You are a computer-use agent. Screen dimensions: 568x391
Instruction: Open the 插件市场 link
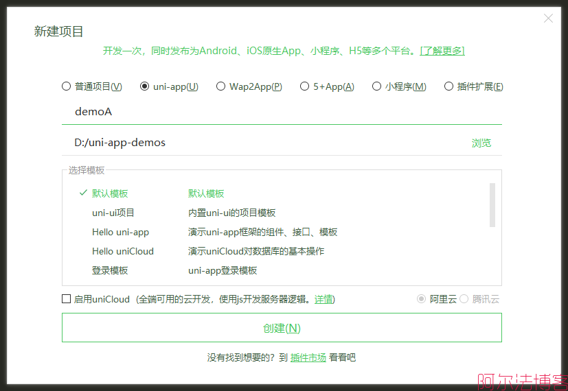point(308,357)
